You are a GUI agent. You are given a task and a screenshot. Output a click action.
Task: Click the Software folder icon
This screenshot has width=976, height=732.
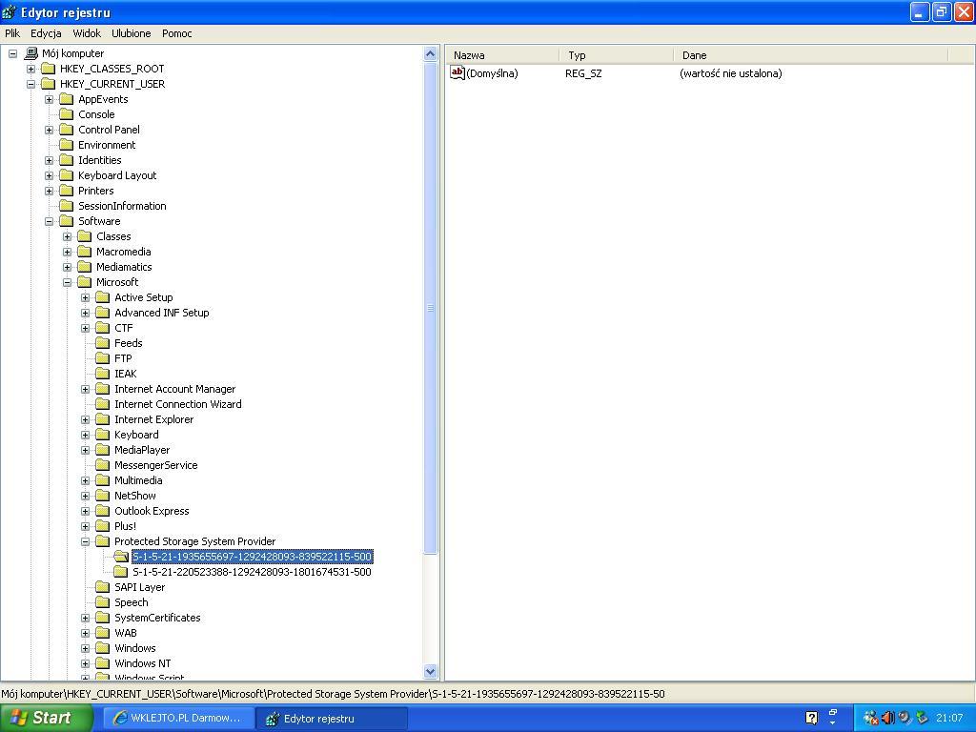[x=66, y=221]
